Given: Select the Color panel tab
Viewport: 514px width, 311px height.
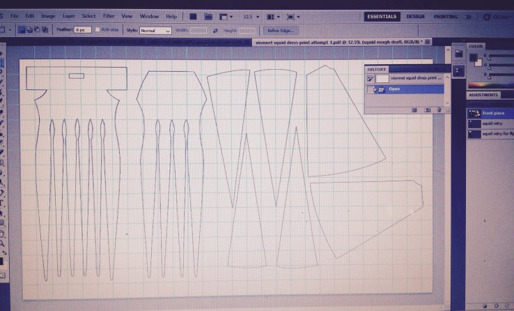Looking at the screenshot, I should click(476, 46).
